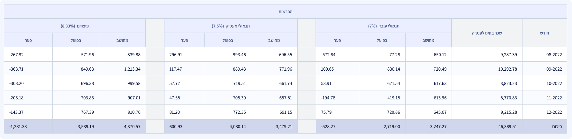Click the פיצויים (8.33%) group header
The height and width of the screenshot is (139, 572).
pyautogui.click(x=75, y=26)
